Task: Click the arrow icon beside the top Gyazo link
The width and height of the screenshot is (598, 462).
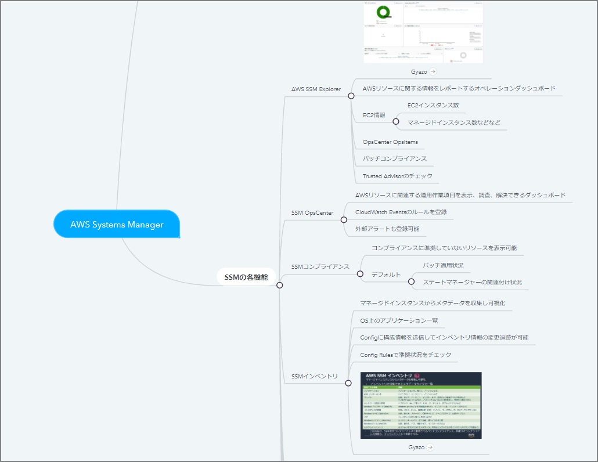Action: point(433,72)
